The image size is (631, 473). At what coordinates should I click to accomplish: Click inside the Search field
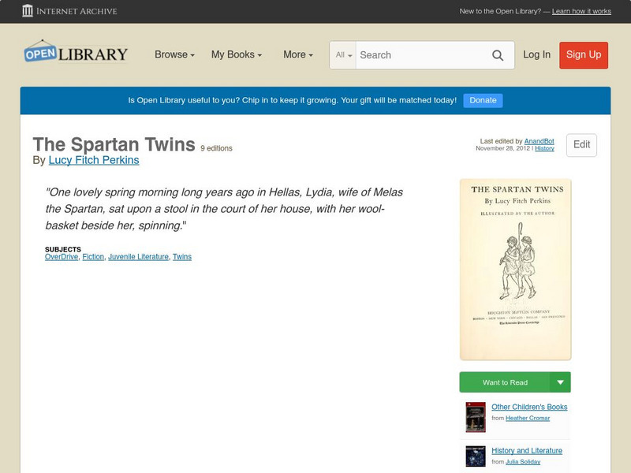pyautogui.click(x=418, y=55)
